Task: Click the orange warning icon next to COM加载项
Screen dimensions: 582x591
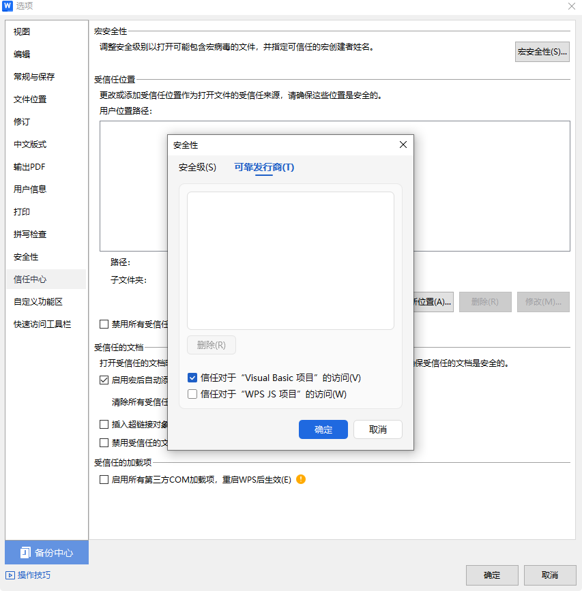Action: [x=301, y=479]
